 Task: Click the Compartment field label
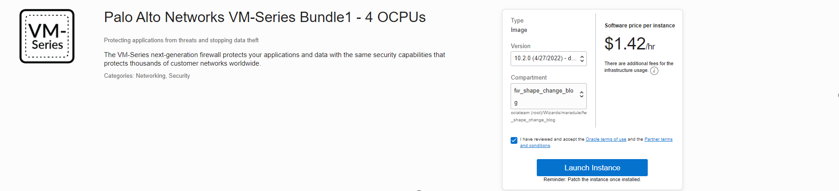(x=529, y=78)
